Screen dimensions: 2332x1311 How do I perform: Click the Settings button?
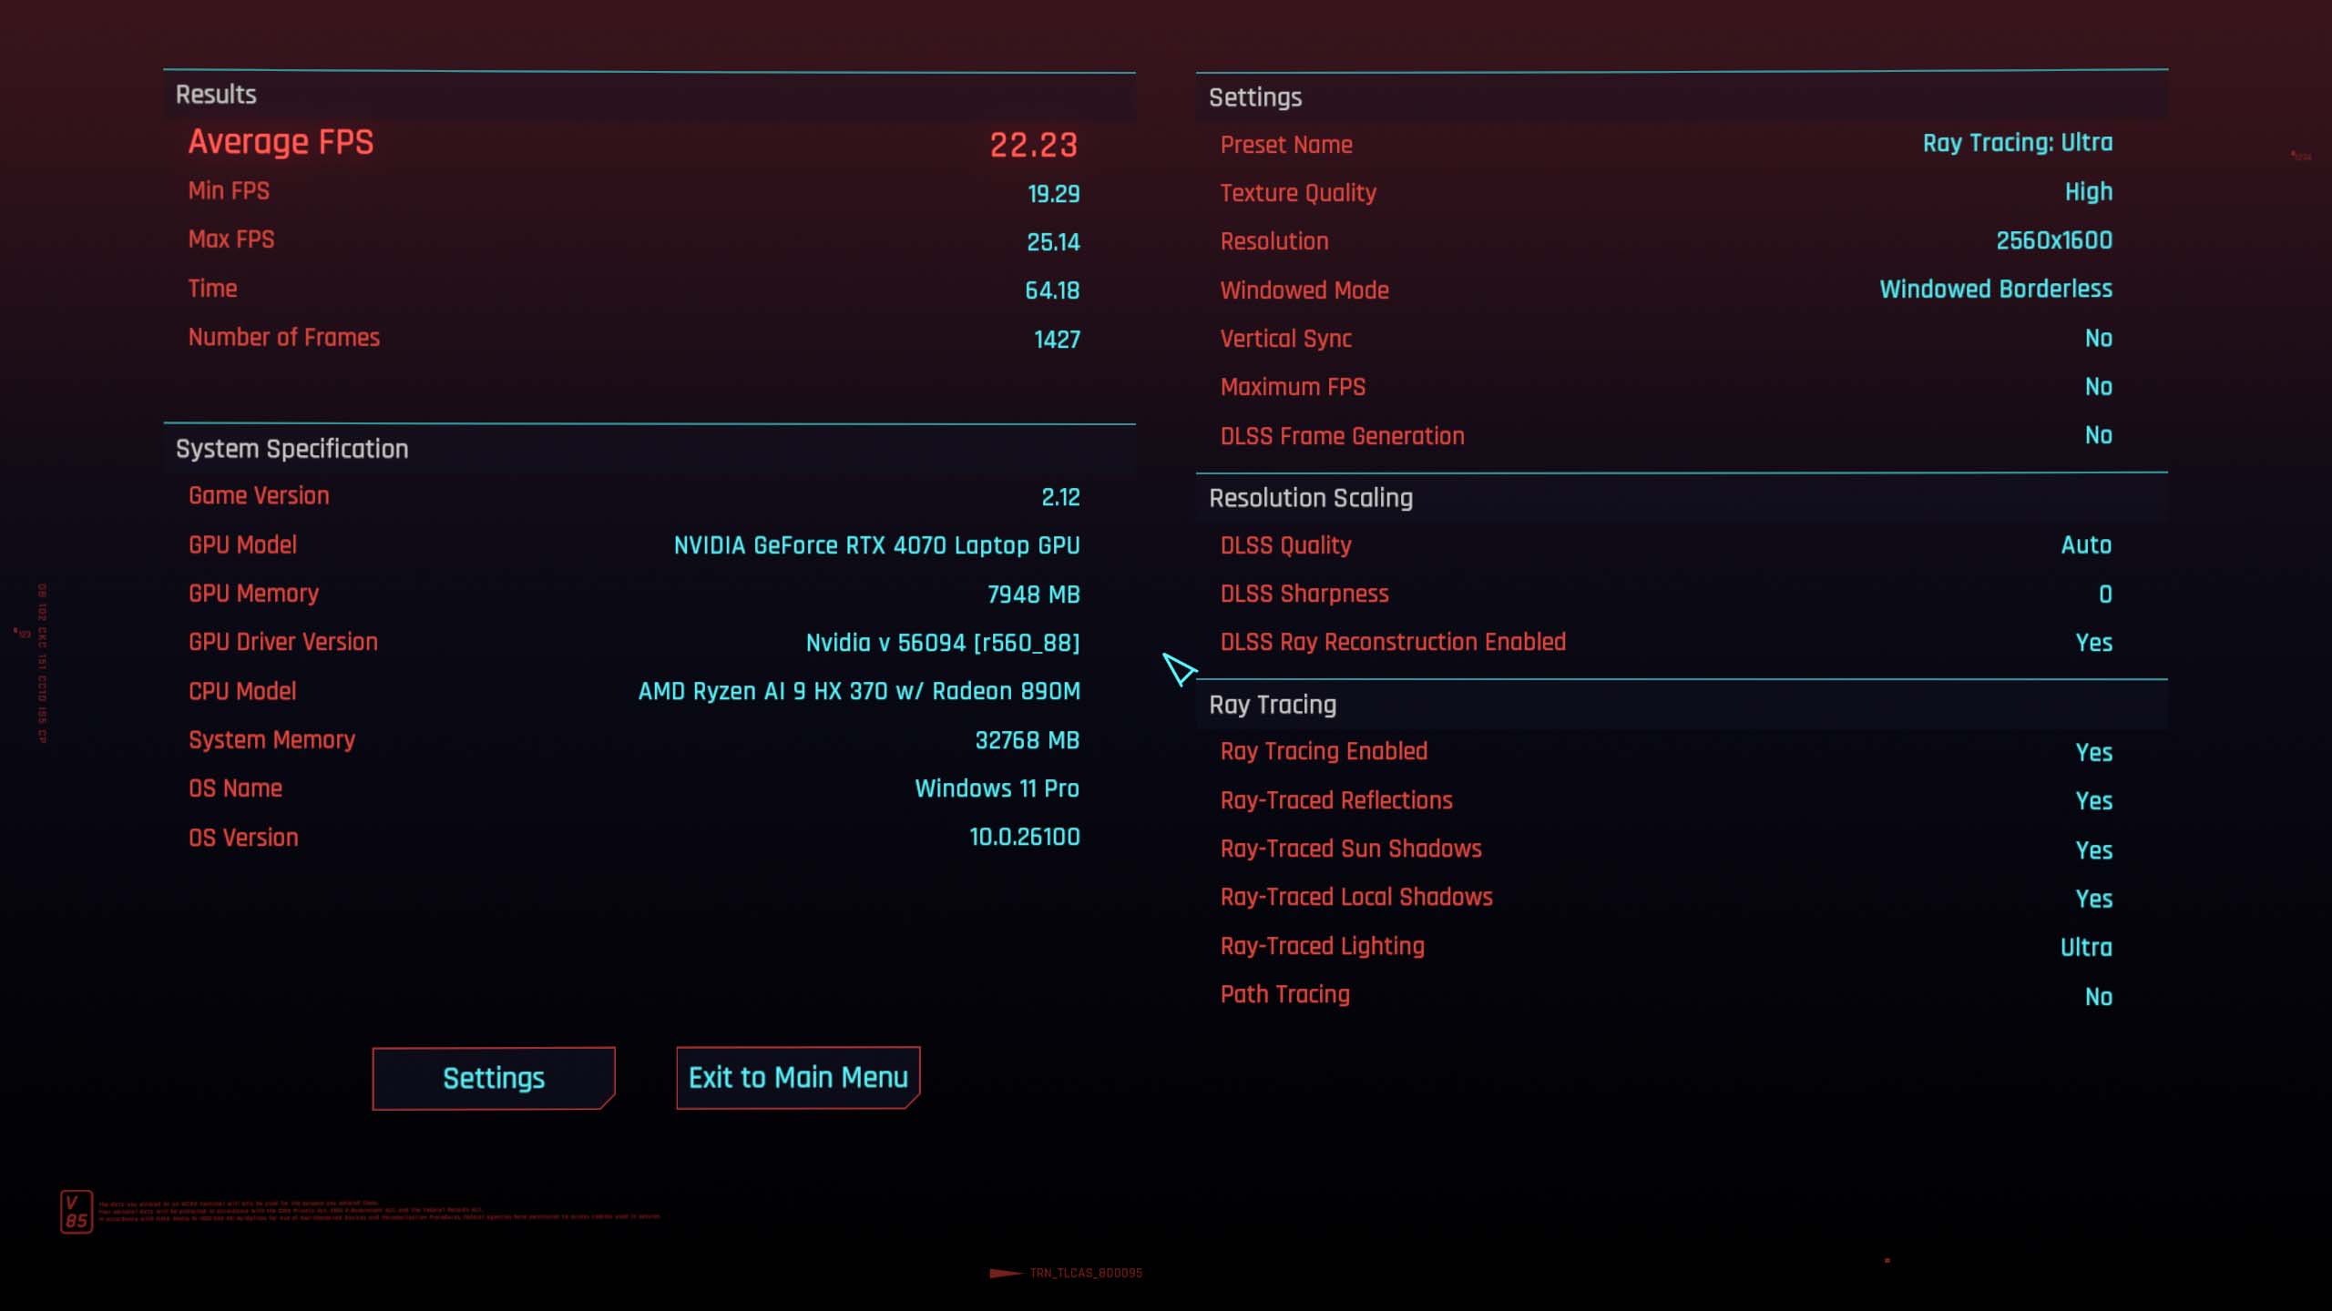click(x=492, y=1077)
